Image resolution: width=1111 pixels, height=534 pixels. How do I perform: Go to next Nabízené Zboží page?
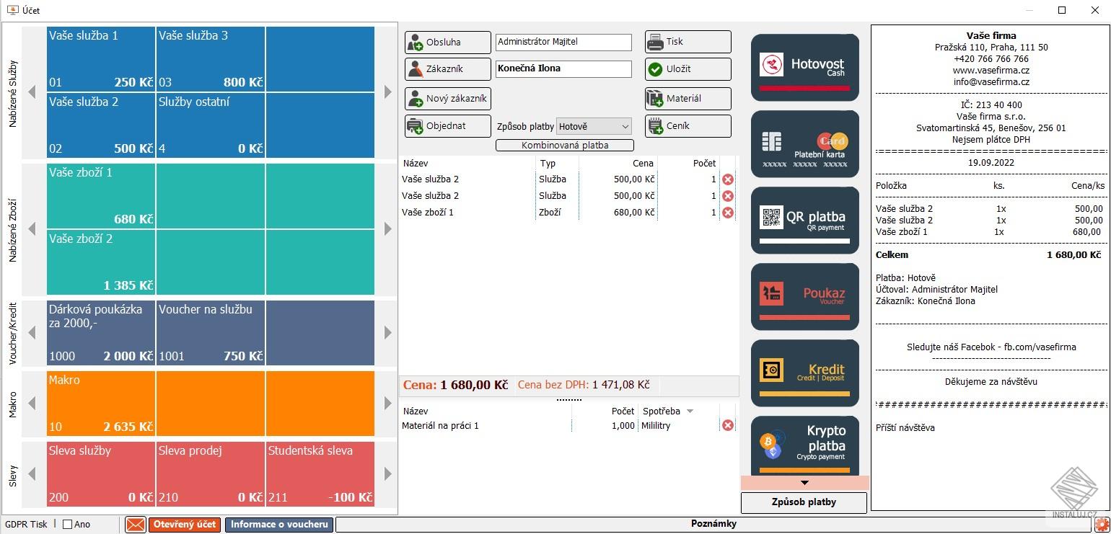[x=387, y=229]
